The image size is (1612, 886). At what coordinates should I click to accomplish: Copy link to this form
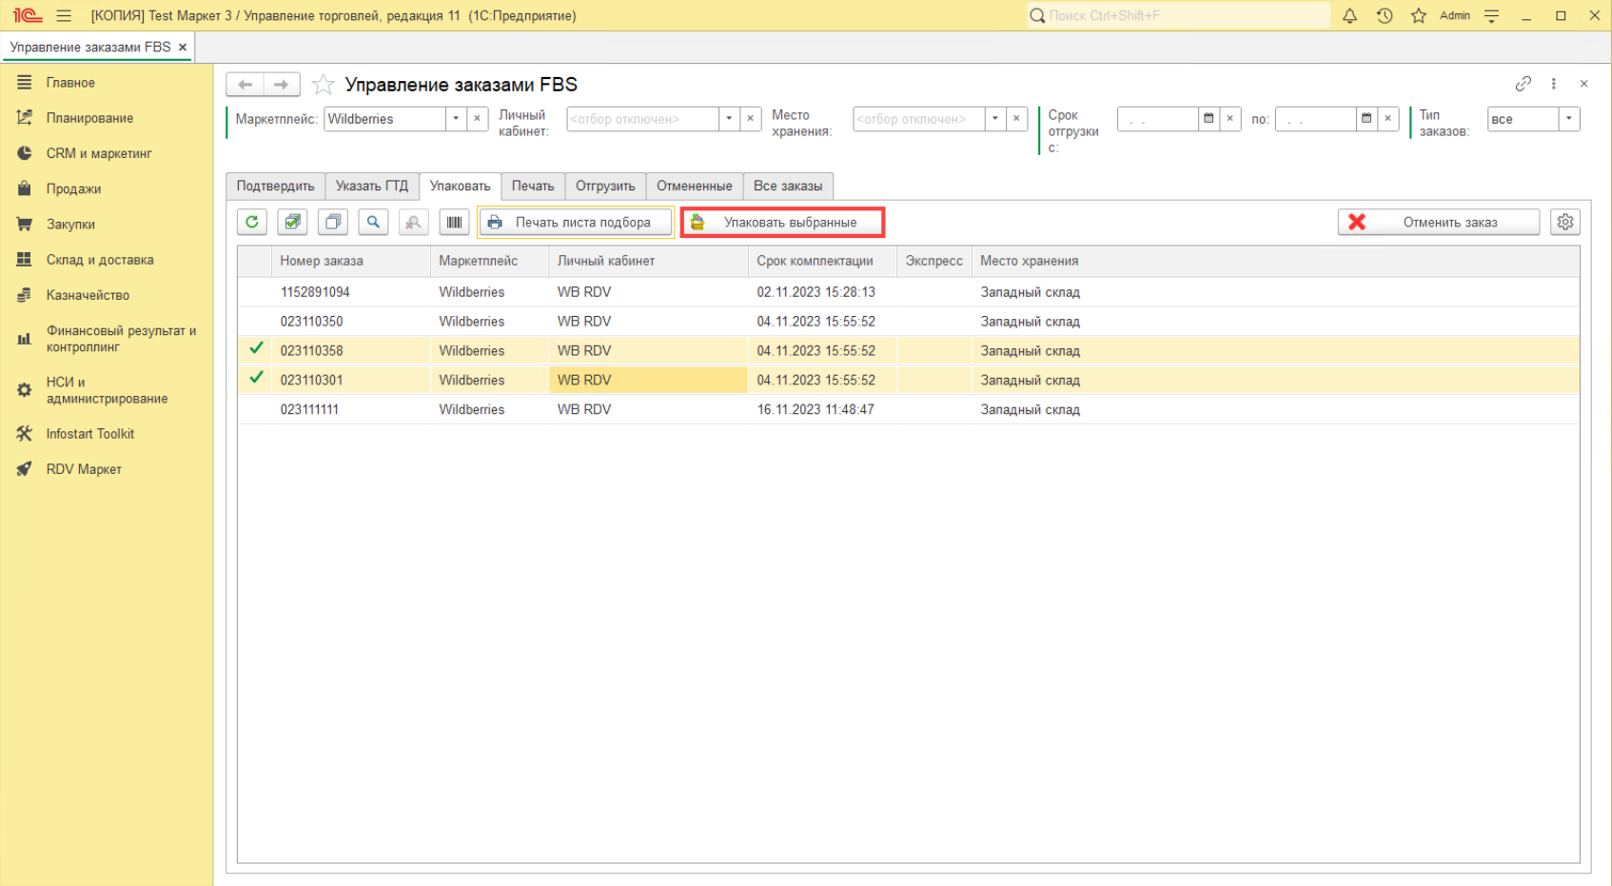pyautogui.click(x=1524, y=84)
